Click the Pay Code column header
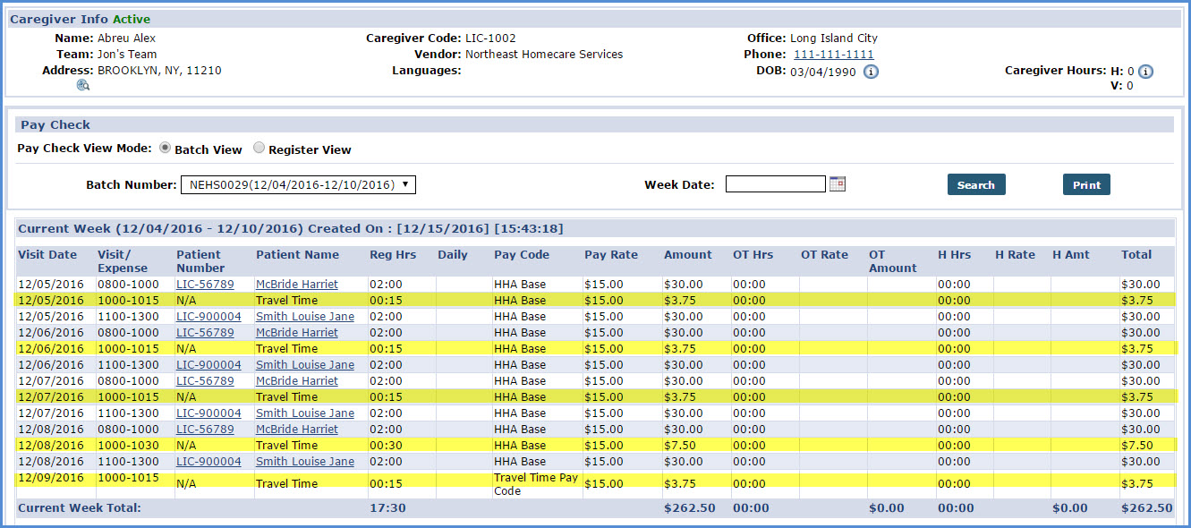The height and width of the screenshot is (528, 1191). click(x=522, y=255)
